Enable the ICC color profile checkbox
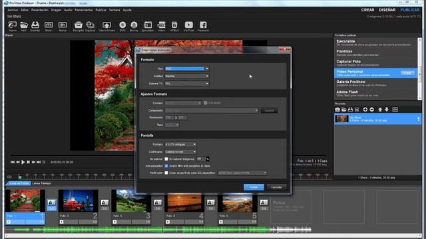This screenshot has height=239, width=426. pyautogui.click(x=166, y=173)
